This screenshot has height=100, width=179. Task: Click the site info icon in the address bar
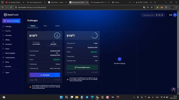pos(16,7)
